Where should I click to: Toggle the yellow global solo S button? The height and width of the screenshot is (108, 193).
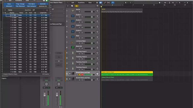(76, 6)
